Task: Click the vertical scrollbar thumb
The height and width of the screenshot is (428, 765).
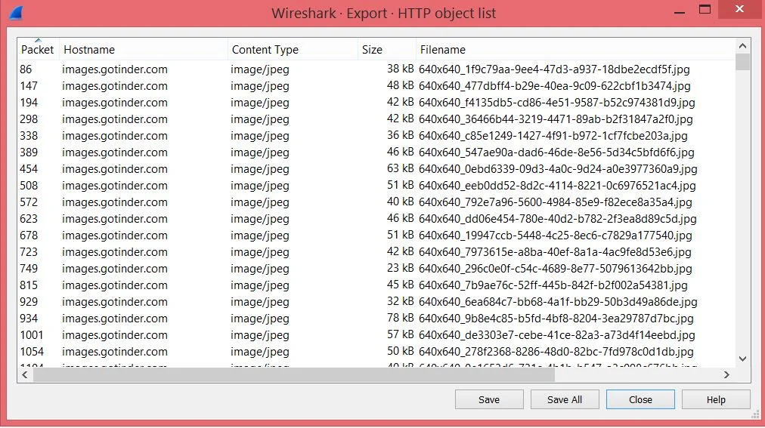Action: 742,62
